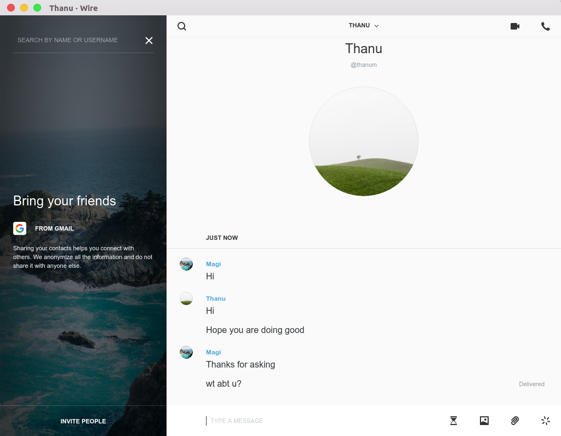Click Thanu's small avatar in the chat

[186, 299]
